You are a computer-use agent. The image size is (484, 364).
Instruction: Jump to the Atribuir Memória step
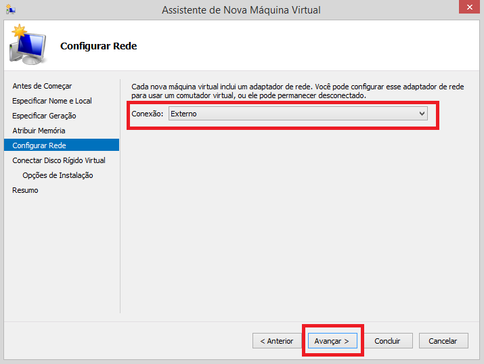pyautogui.click(x=39, y=131)
